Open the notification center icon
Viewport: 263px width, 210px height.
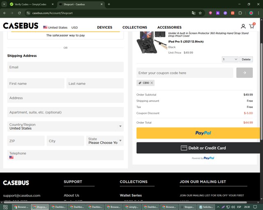[255, 207]
